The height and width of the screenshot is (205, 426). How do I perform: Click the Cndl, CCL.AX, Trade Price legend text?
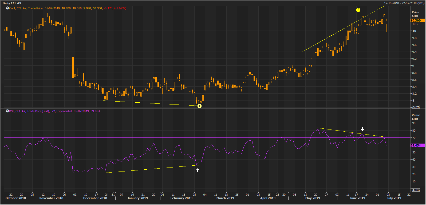(26, 8)
